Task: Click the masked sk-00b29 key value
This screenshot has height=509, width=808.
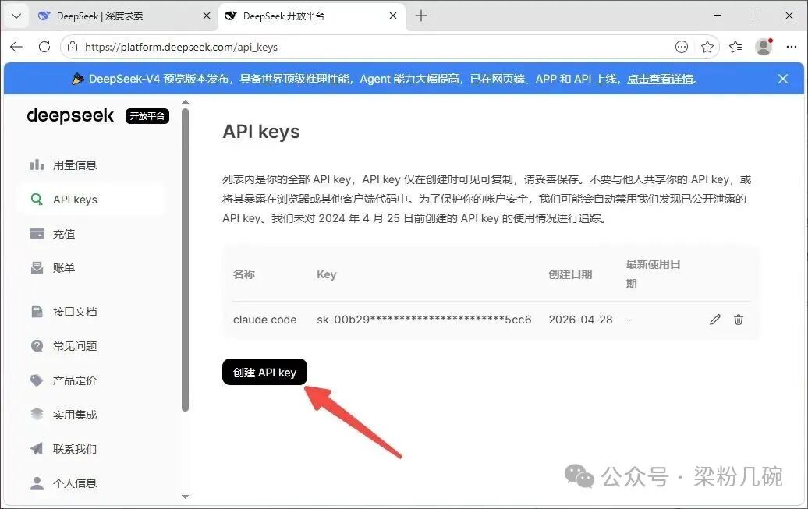Action: 424,320
